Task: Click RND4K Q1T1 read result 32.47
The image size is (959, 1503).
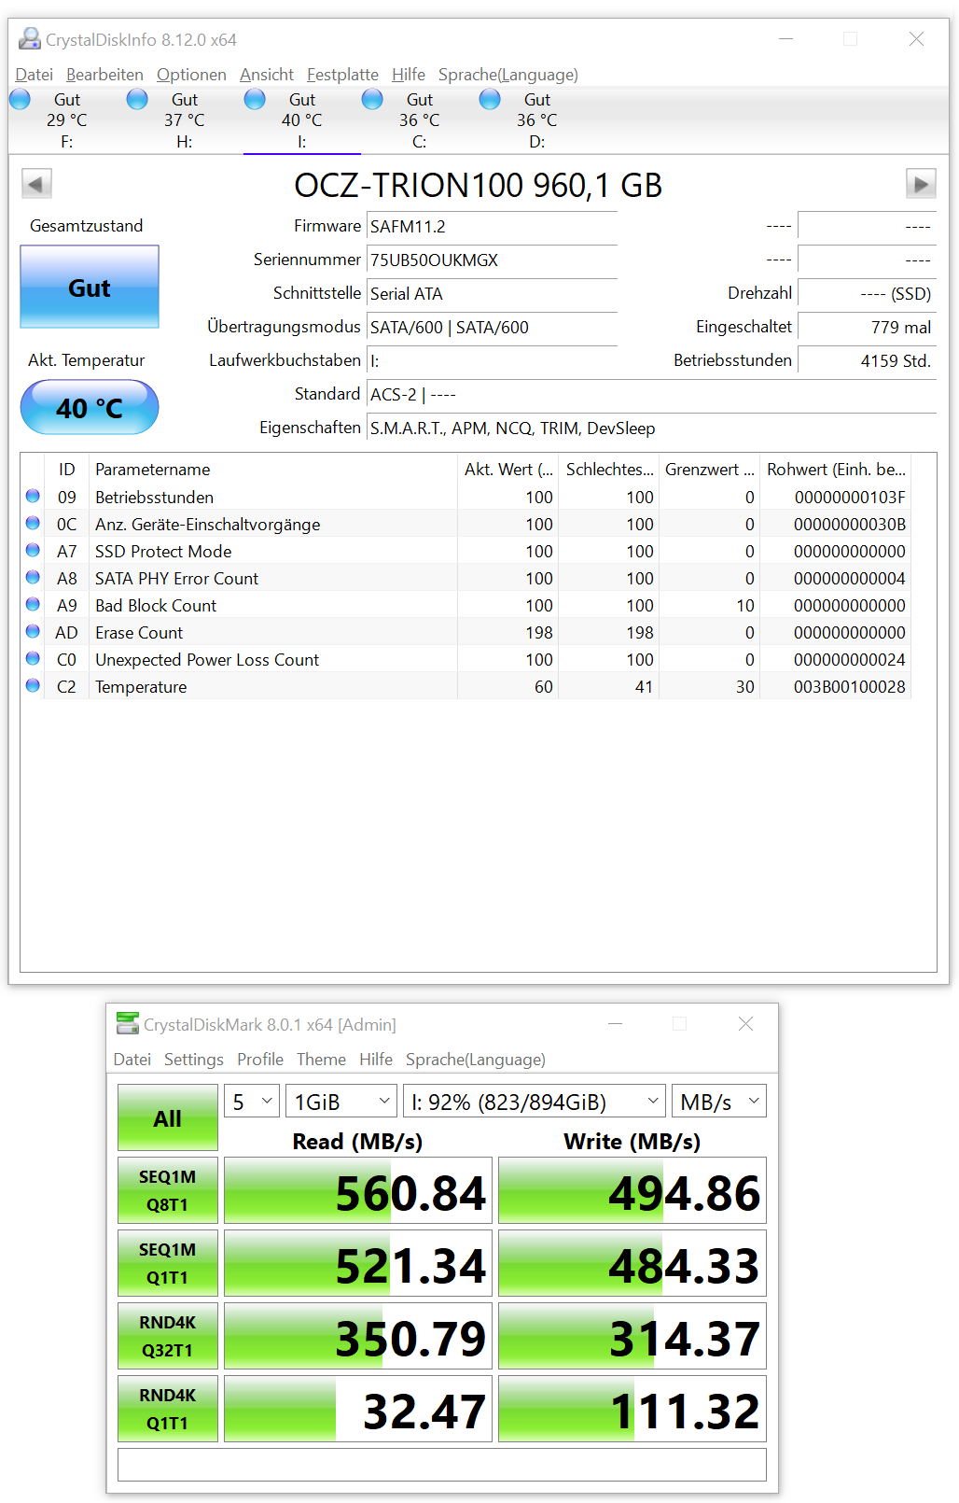Action: [358, 1409]
